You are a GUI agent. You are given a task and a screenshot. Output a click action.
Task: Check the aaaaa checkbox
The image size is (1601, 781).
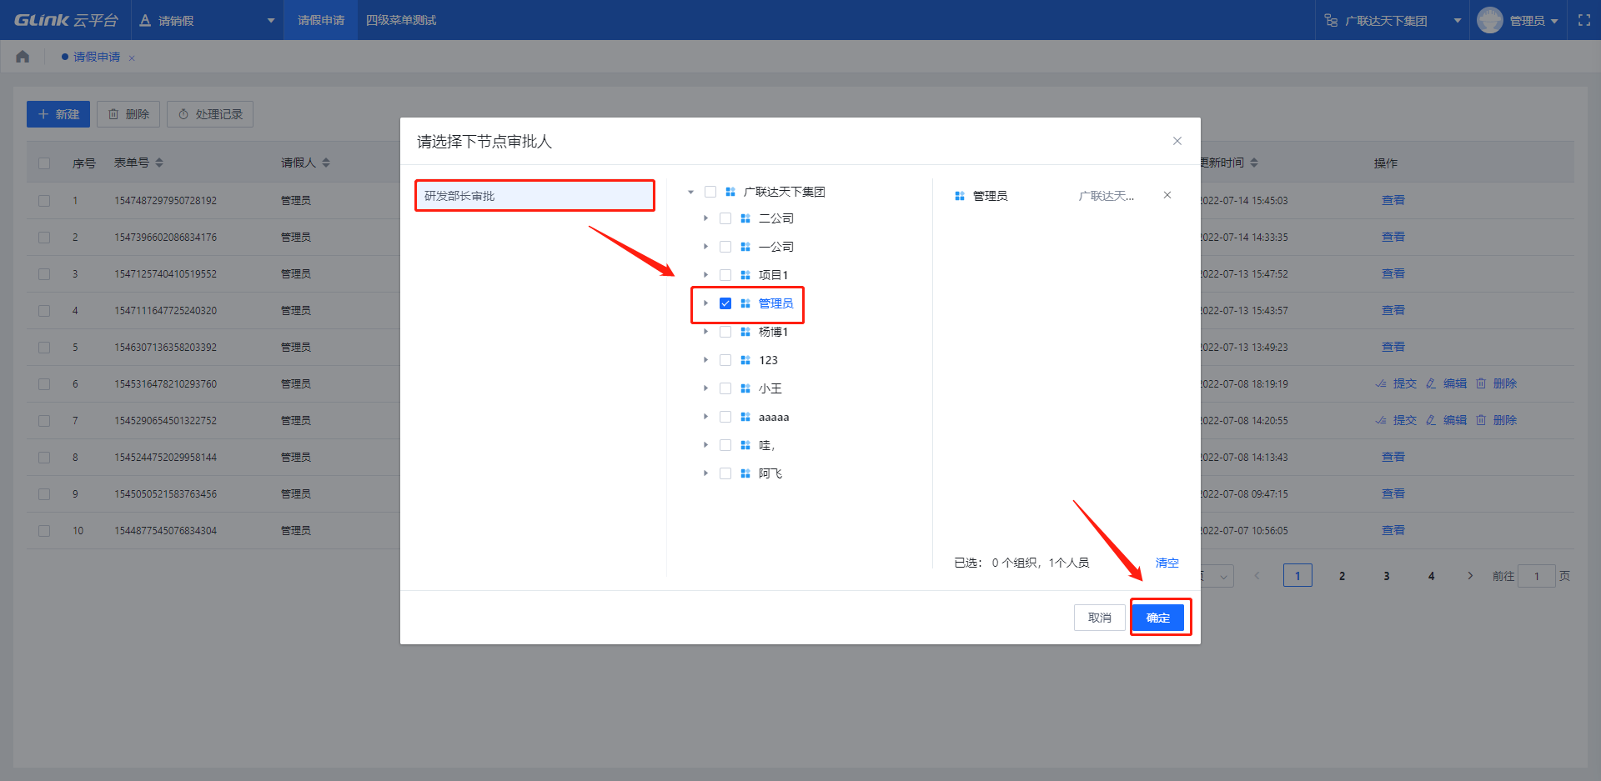point(725,417)
